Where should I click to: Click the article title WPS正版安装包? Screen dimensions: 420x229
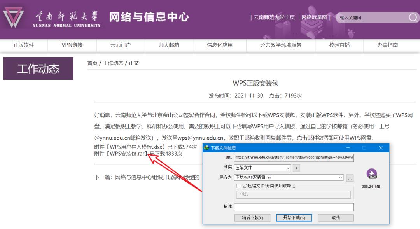pyautogui.click(x=255, y=83)
